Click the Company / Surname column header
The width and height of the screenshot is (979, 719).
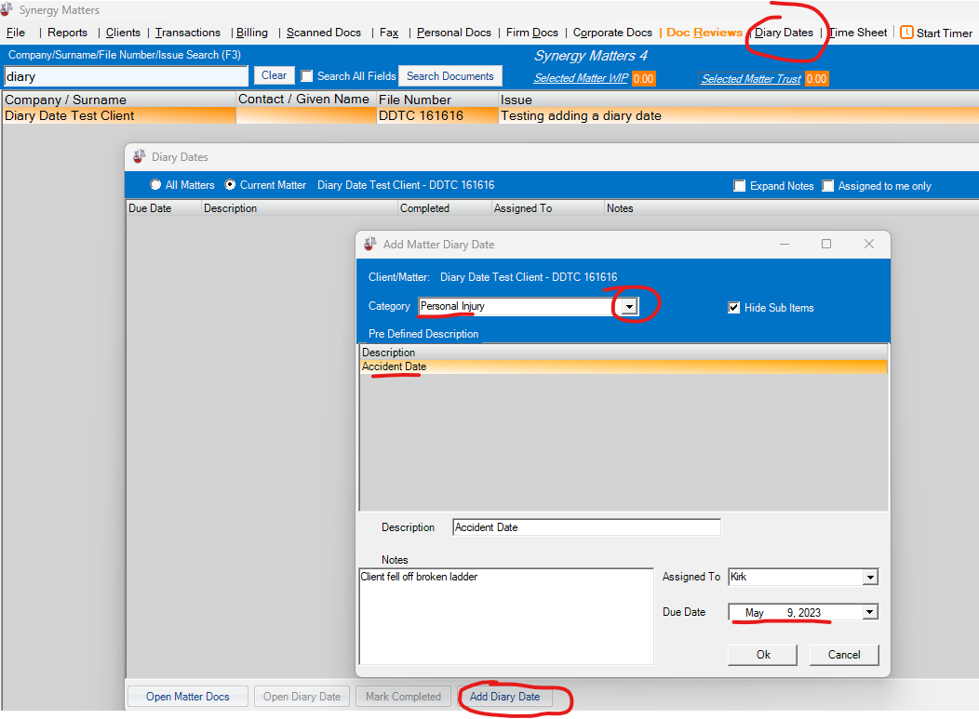click(x=119, y=100)
